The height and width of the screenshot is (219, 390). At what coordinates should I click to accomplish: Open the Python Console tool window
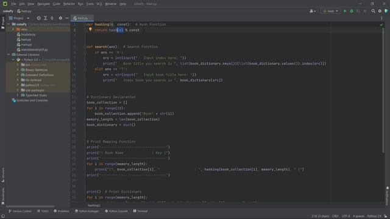tap(116, 211)
